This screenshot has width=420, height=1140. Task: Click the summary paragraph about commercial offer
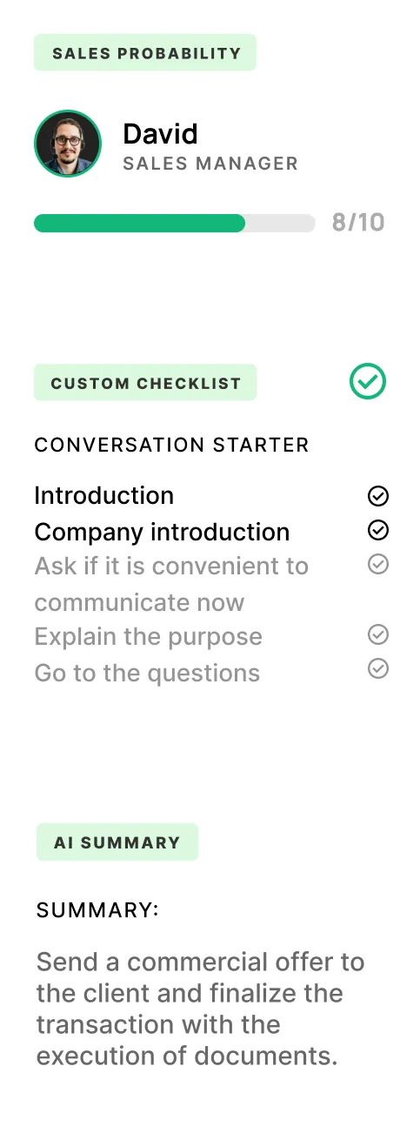201,1009
